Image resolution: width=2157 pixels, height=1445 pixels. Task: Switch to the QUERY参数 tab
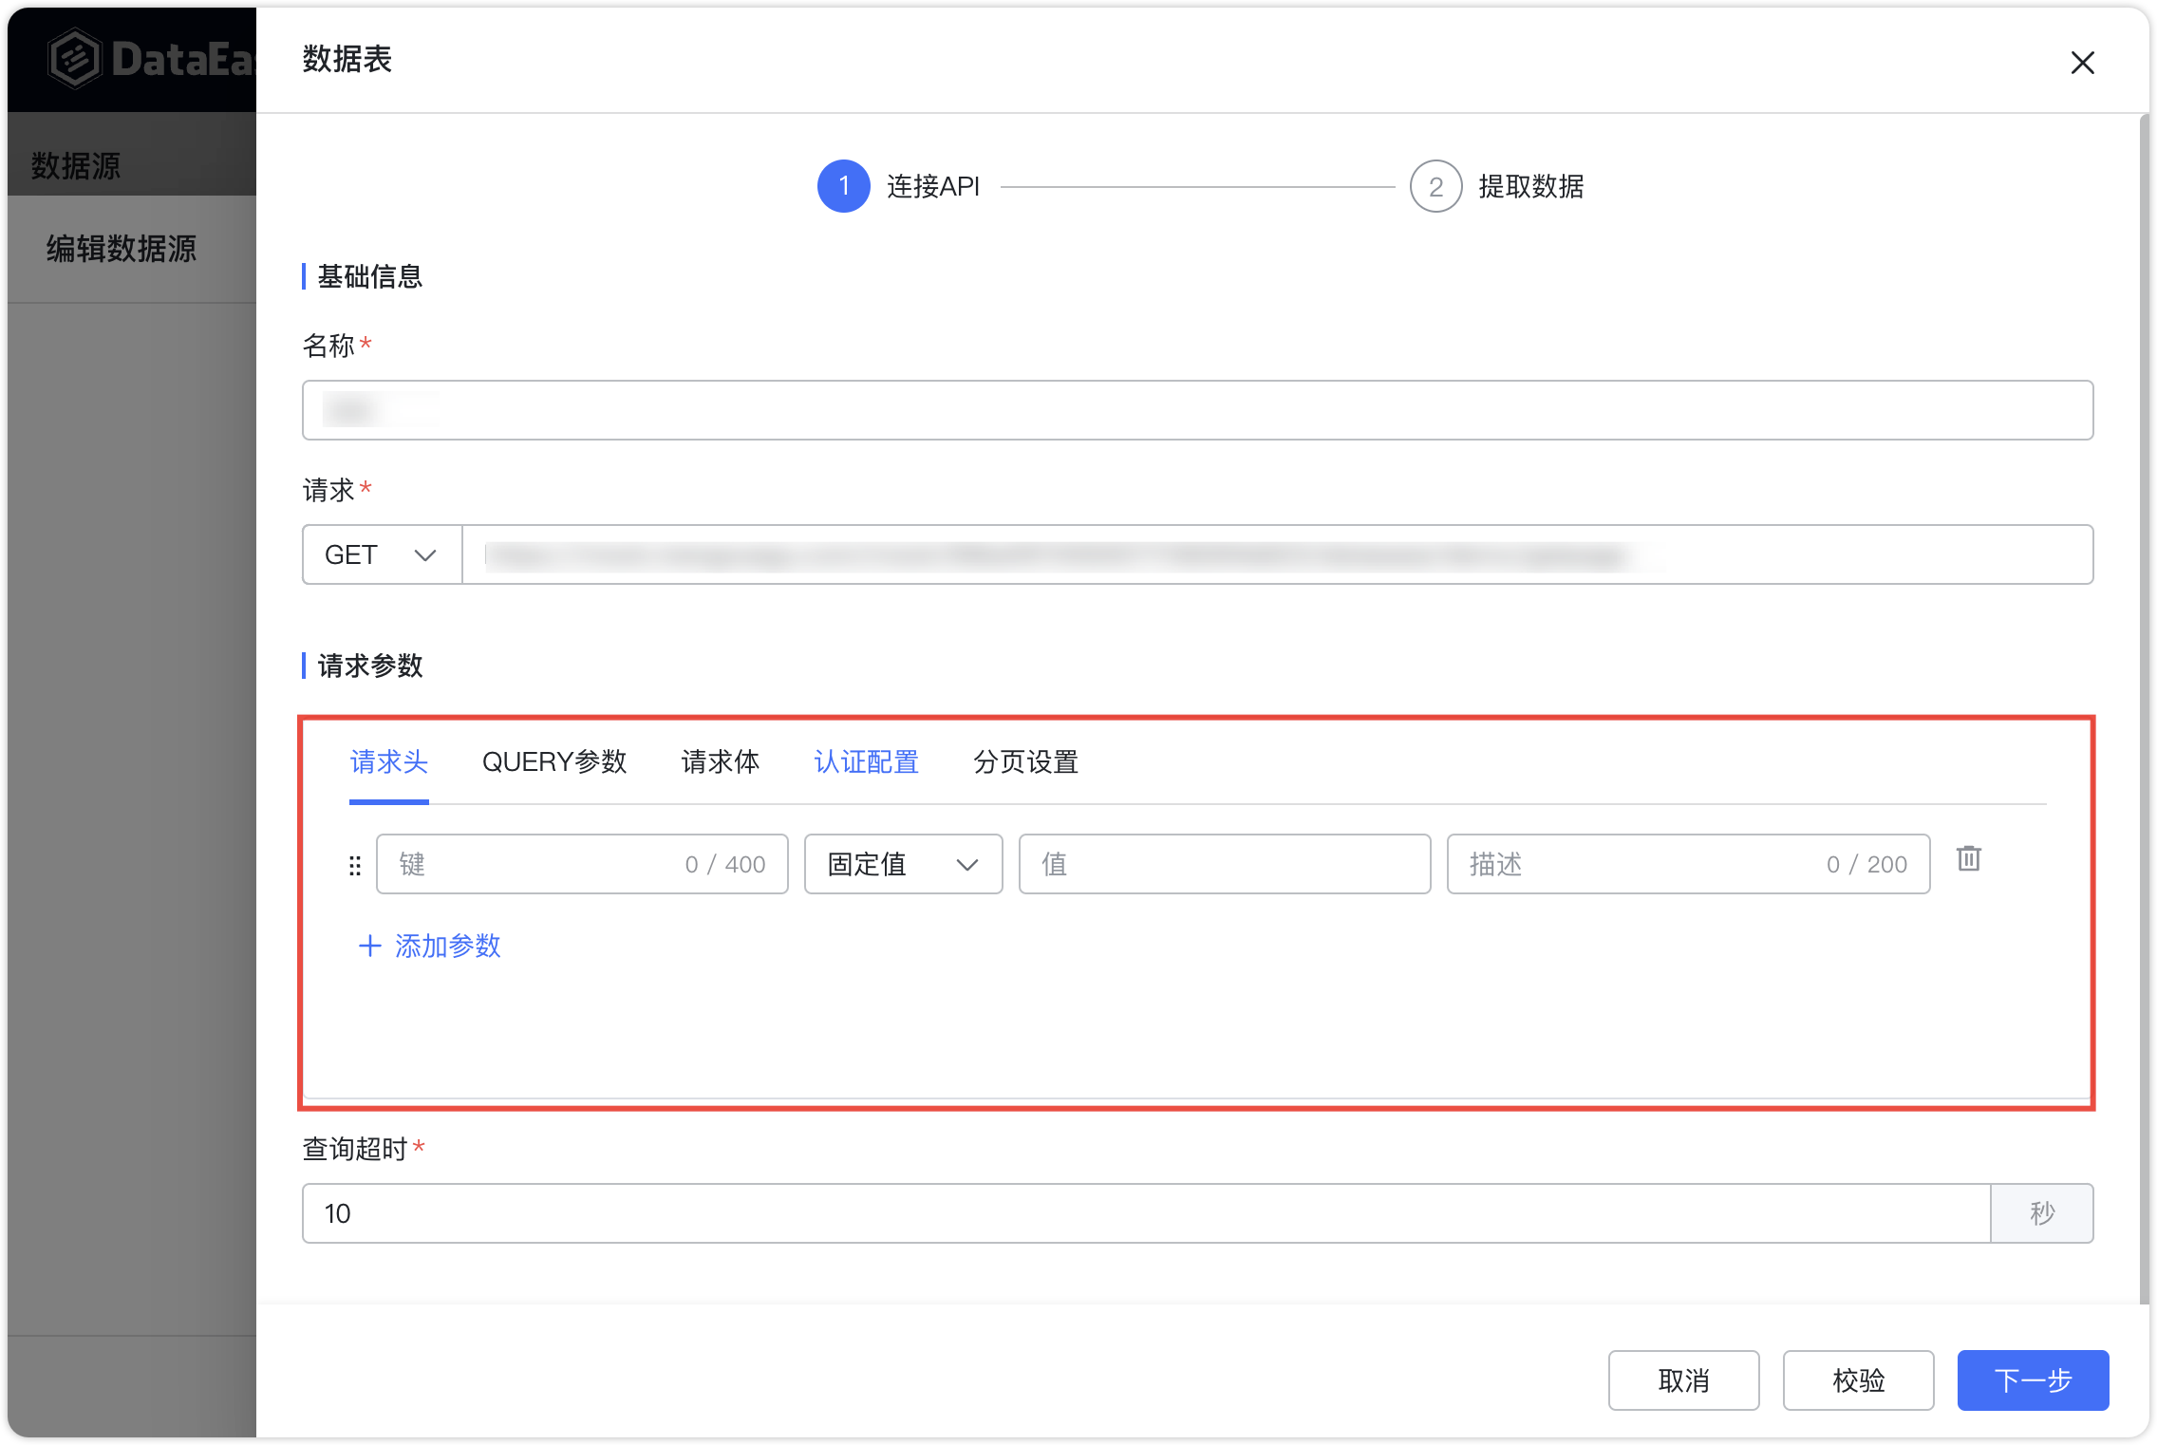coord(555,762)
